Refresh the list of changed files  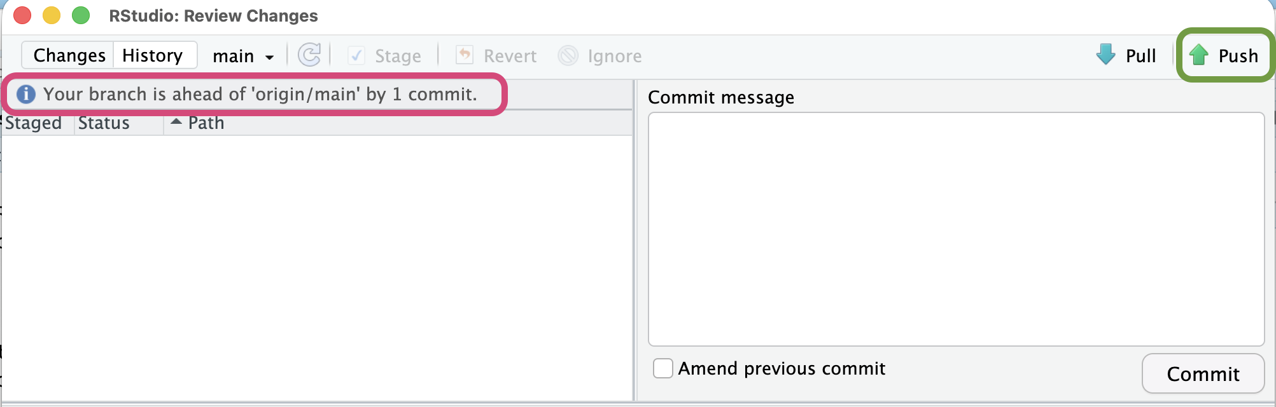[309, 55]
